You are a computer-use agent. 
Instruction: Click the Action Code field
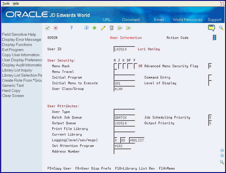(x=215, y=38)
